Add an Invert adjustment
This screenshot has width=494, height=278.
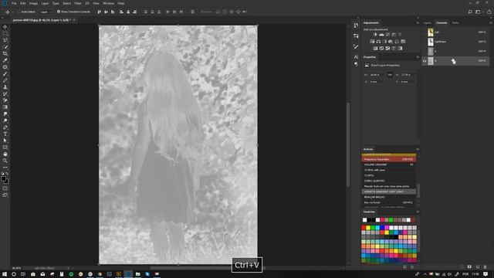(375, 48)
